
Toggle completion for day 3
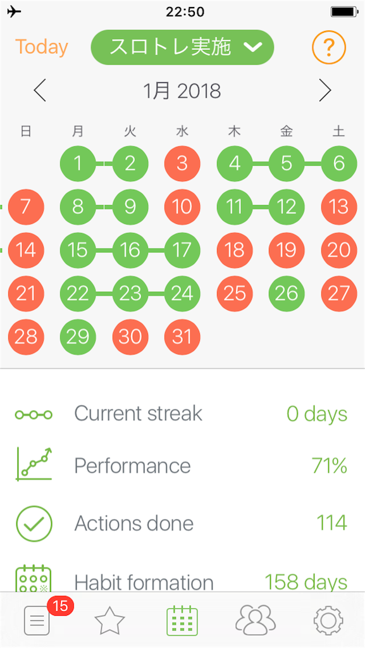(182, 164)
